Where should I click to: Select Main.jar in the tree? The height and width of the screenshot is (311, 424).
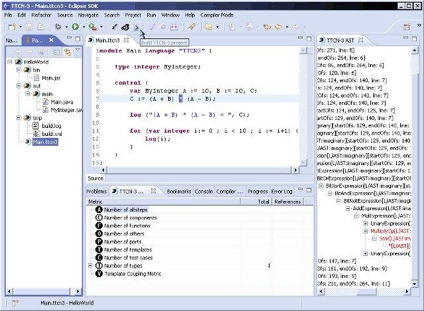(51, 78)
